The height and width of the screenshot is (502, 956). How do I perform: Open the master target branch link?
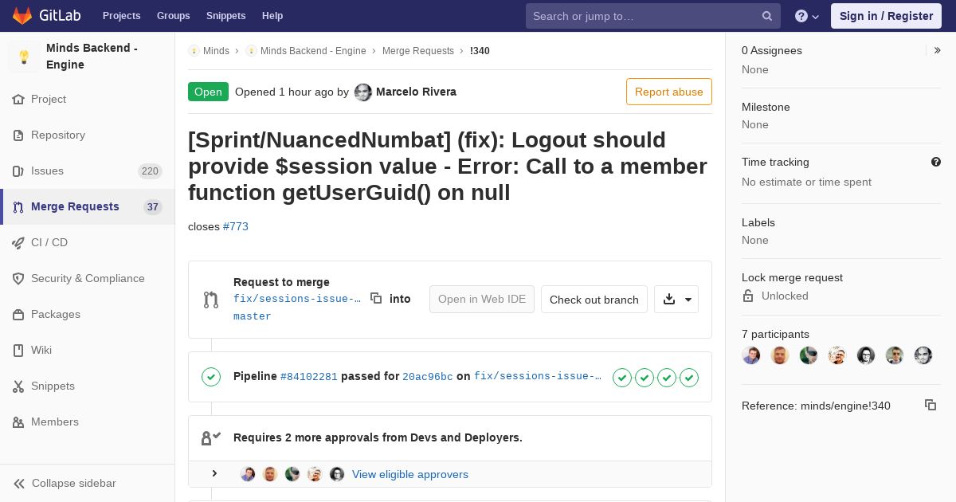253,316
